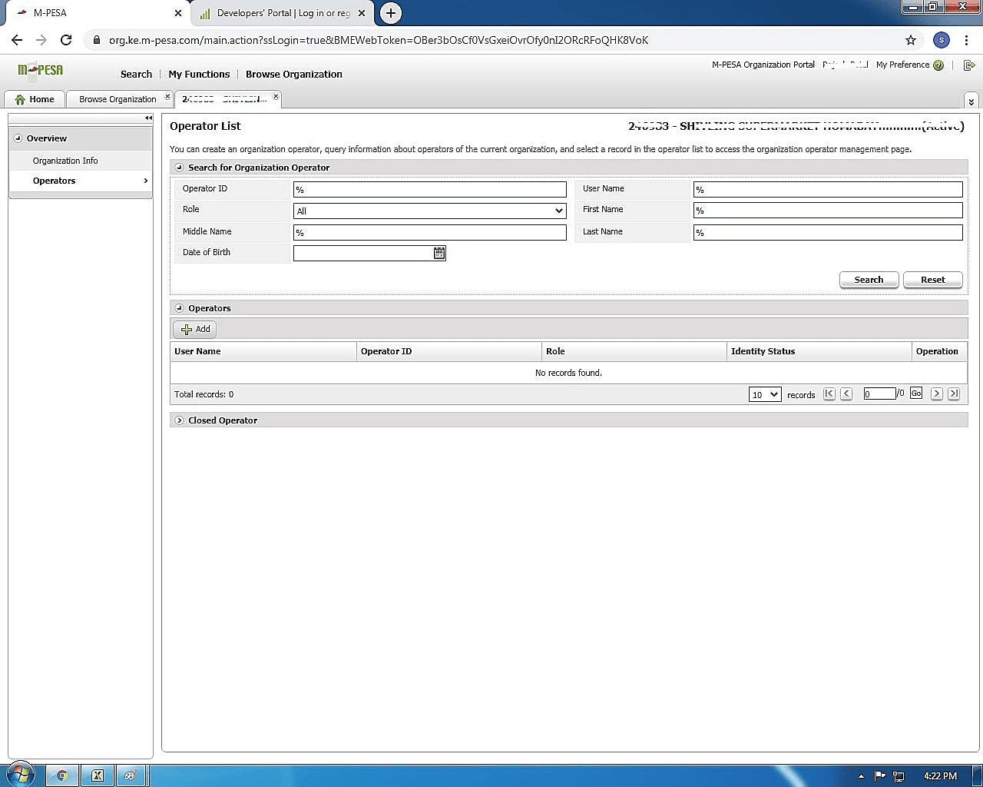Image resolution: width=983 pixels, height=787 pixels.
Task: Open the My Functions menu
Action: [x=199, y=74]
